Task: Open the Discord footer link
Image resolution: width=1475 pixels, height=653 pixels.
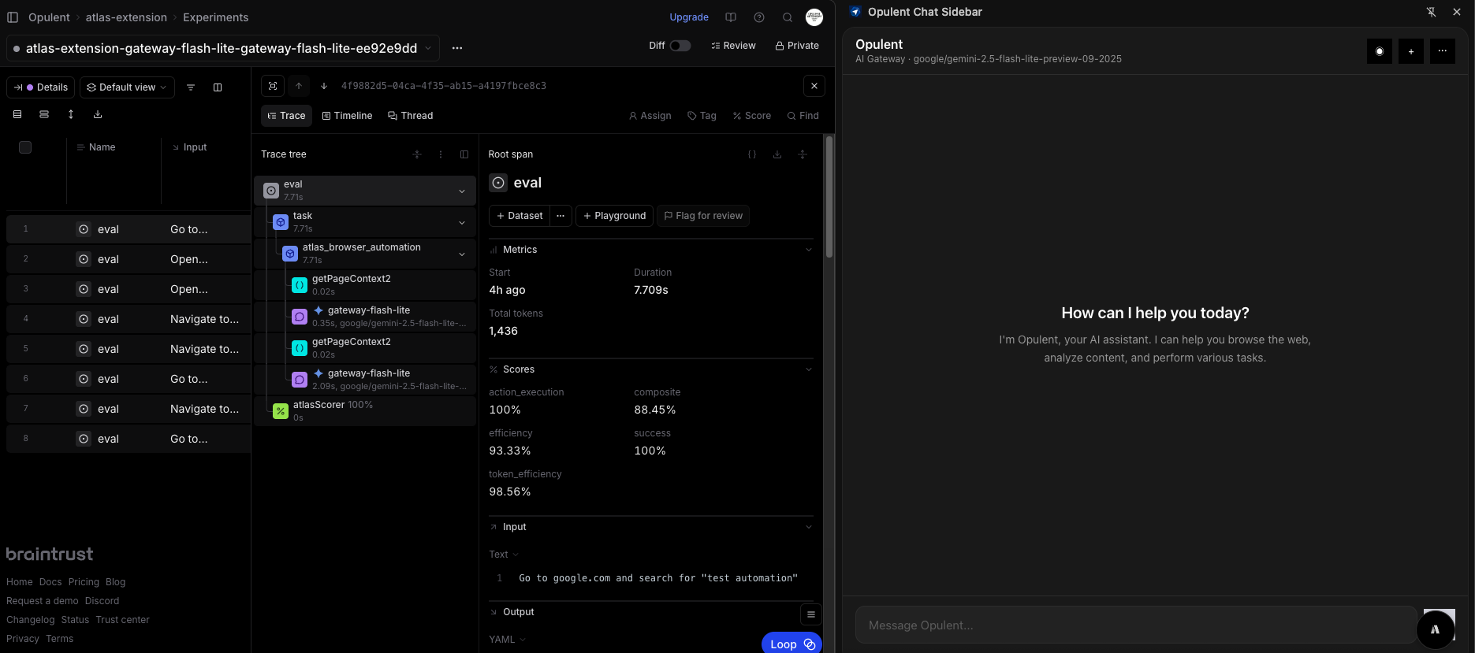Action: 102,601
